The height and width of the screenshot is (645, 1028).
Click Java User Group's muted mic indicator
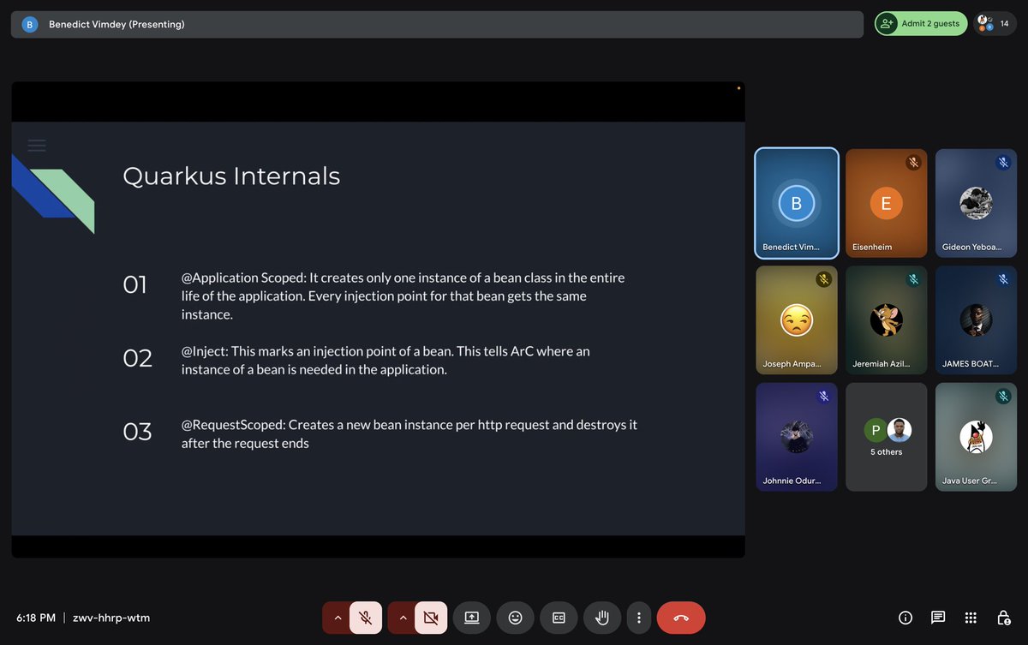pos(1003,396)
